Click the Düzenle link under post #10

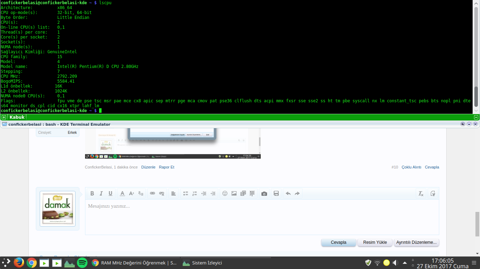148,167
